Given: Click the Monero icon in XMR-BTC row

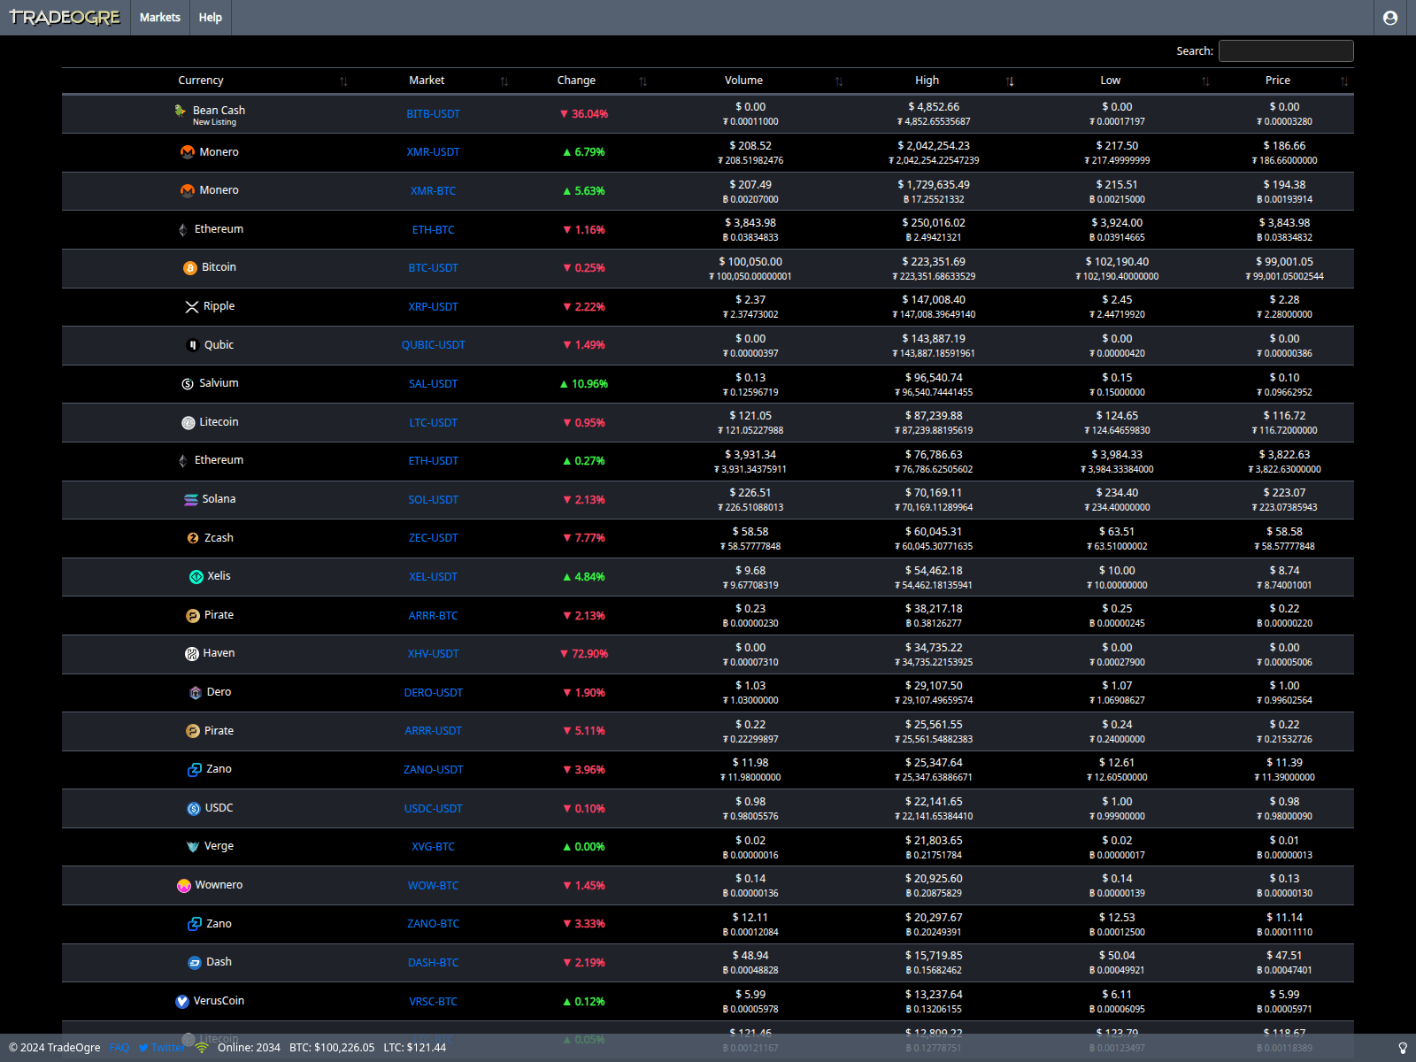Looking at the screenshot, I should 188,190.
